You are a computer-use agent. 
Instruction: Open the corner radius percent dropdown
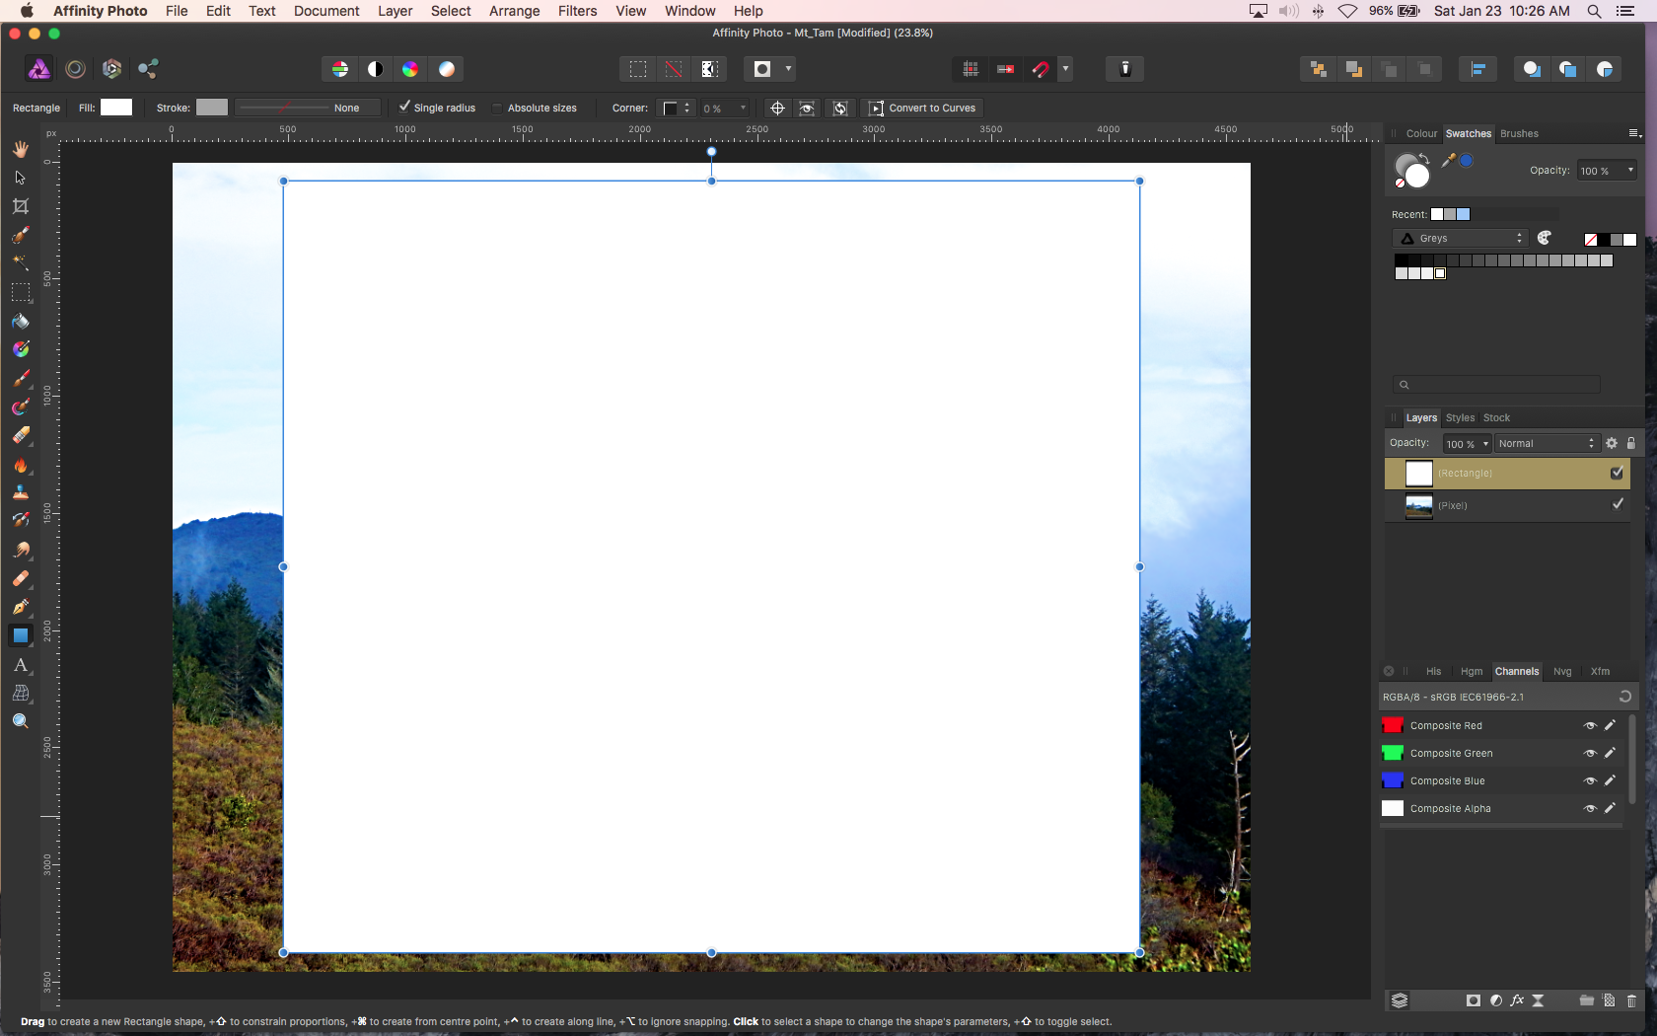[725, 109]
